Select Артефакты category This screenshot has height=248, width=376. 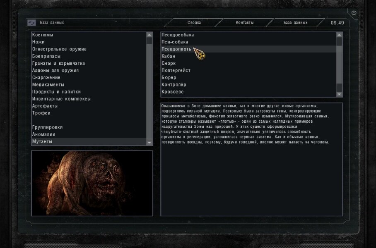click(89, 106)
